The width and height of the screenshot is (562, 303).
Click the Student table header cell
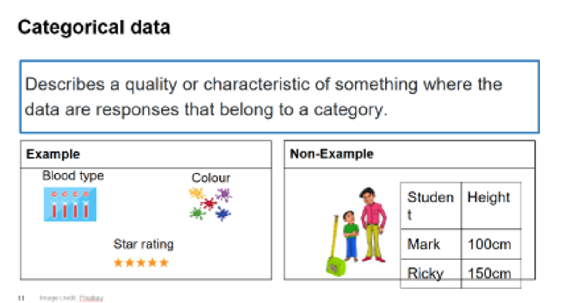pyautogui.click(x=431, y=206)
